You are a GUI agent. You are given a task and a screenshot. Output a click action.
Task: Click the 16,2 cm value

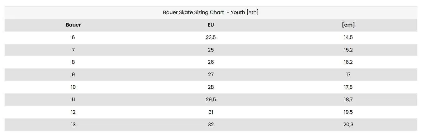(x=348, y=62)
